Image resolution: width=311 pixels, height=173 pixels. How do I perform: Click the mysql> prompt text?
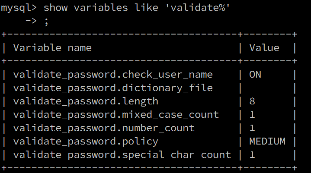pos(19,8)
